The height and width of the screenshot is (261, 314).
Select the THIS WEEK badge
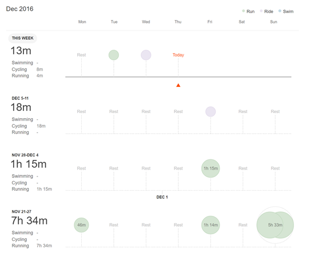pyautogui.click(x=23, y=38)
